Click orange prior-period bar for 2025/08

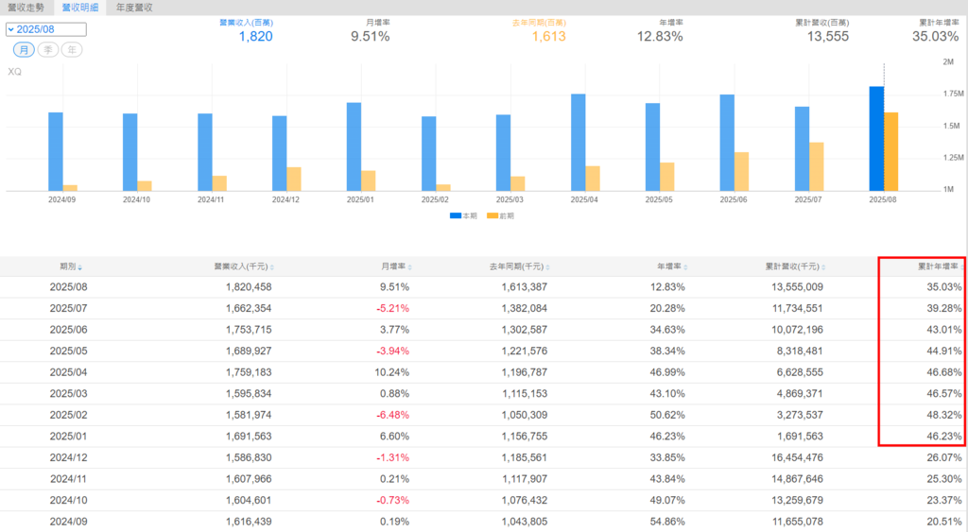click(x=890, y=152)
